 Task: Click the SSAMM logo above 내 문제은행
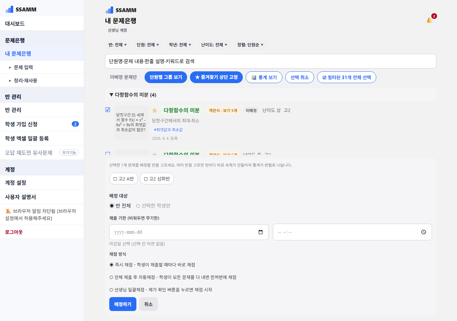[x=121, y=10]
